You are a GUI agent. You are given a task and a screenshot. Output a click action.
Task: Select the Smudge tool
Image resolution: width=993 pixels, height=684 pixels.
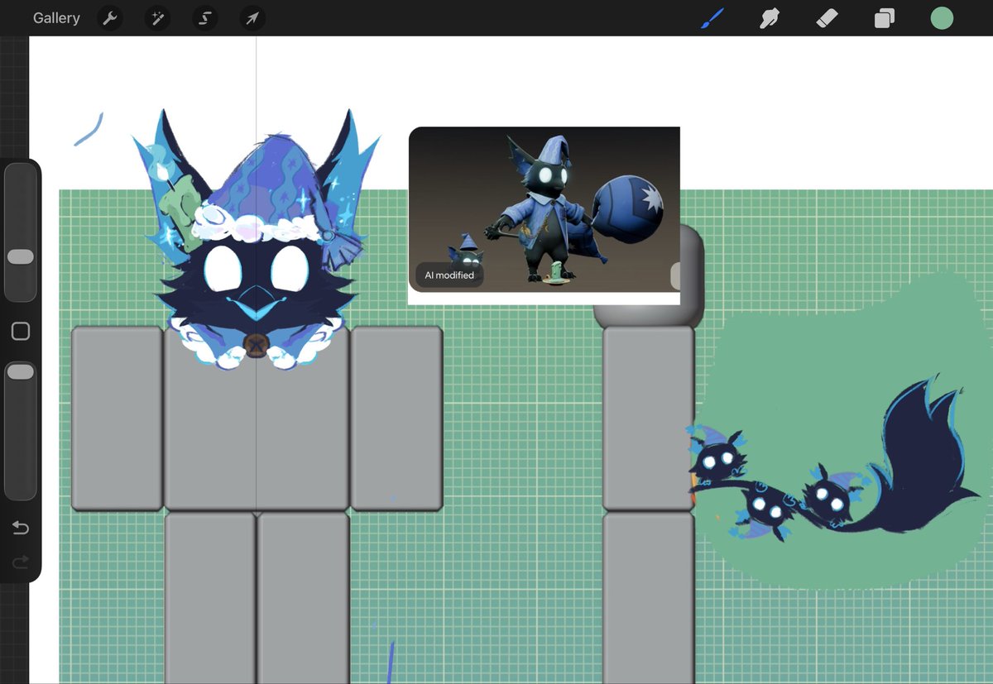(x=770, y=18)
